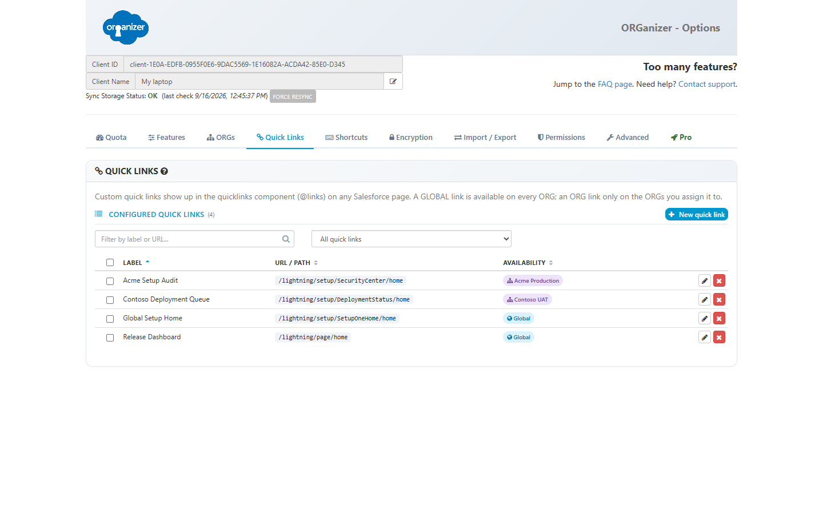Click the Global Setup Home label
823x514 pixels.
[x=153, y=318]
